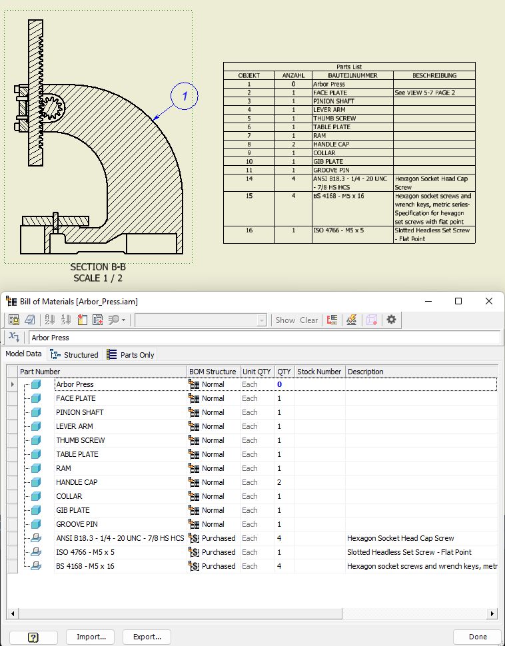
Task: Click the renumber items toolbar icon
Action: tap(66, 320)
